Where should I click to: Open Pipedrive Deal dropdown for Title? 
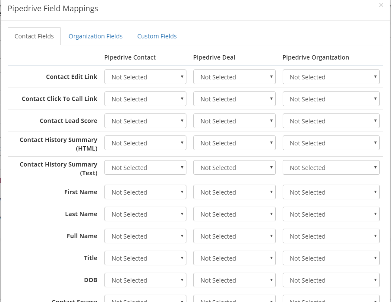coord(234,258)
